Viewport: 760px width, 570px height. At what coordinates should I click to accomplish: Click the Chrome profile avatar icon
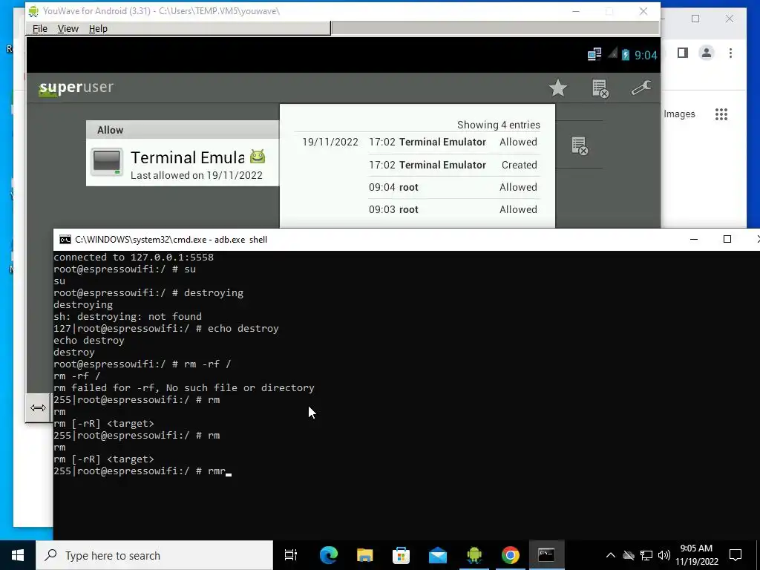pyautogui.click(x=707, y=53)
